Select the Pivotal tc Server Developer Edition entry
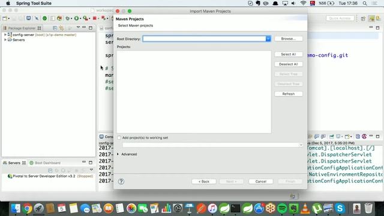This screenshot has width=384, height=216. point(50,176)
